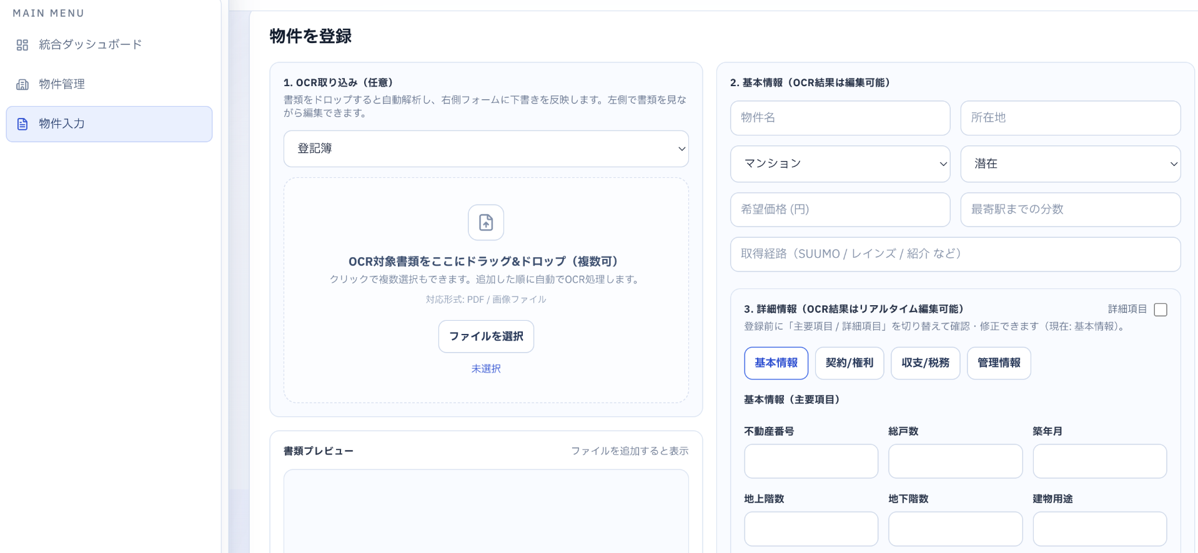The image size is (1198, 553).
Task: Click the ファイルを追加すると表示 text
Action: tap(630, 451)
